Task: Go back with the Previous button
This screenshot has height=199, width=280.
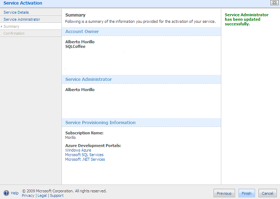Action: [224, 193]
